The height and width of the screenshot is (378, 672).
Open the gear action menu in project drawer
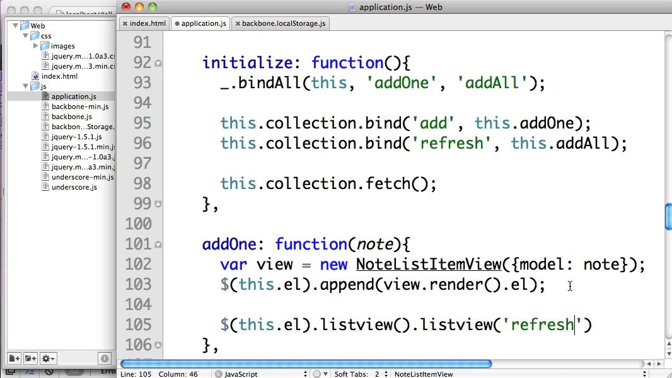tap(47, 358)
